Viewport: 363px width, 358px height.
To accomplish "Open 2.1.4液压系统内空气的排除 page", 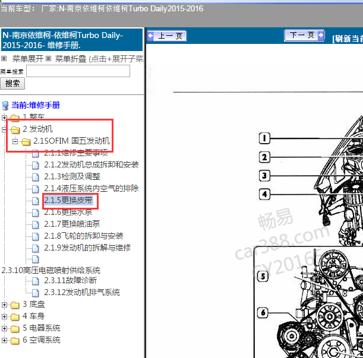I will (91, 188).
